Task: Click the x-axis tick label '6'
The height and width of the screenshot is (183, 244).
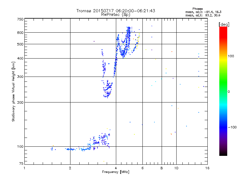Action: point(142,168)
